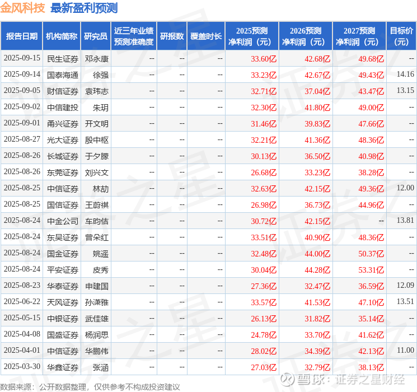Click the date 2025-09-02
417x392 pixels.
(x=22, y=107)
